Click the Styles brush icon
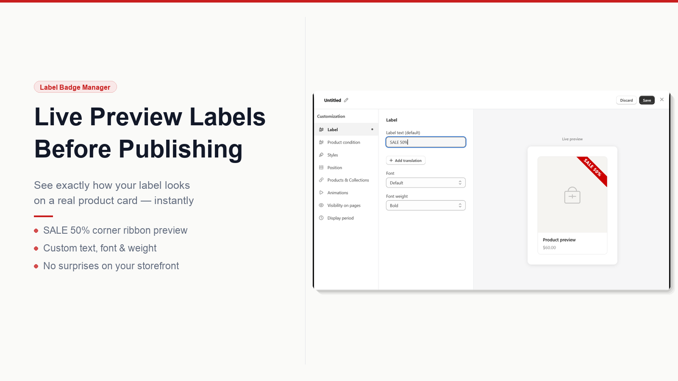The height and width of the screenshot is (381, 678). pos(321,155)
